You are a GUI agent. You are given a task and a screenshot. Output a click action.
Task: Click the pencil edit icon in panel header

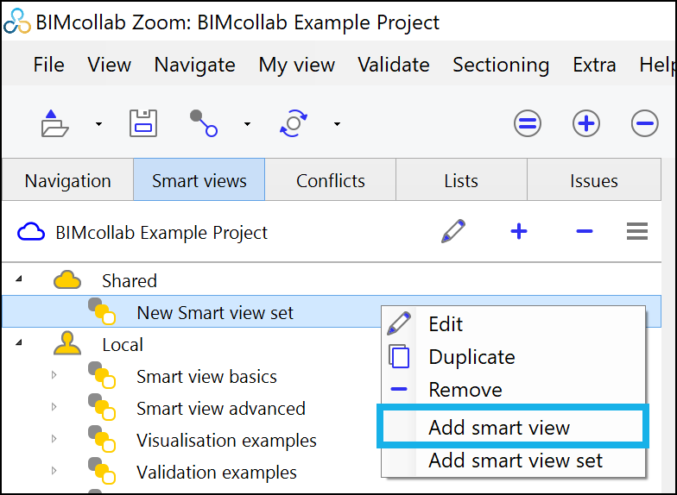pos(453,231)
